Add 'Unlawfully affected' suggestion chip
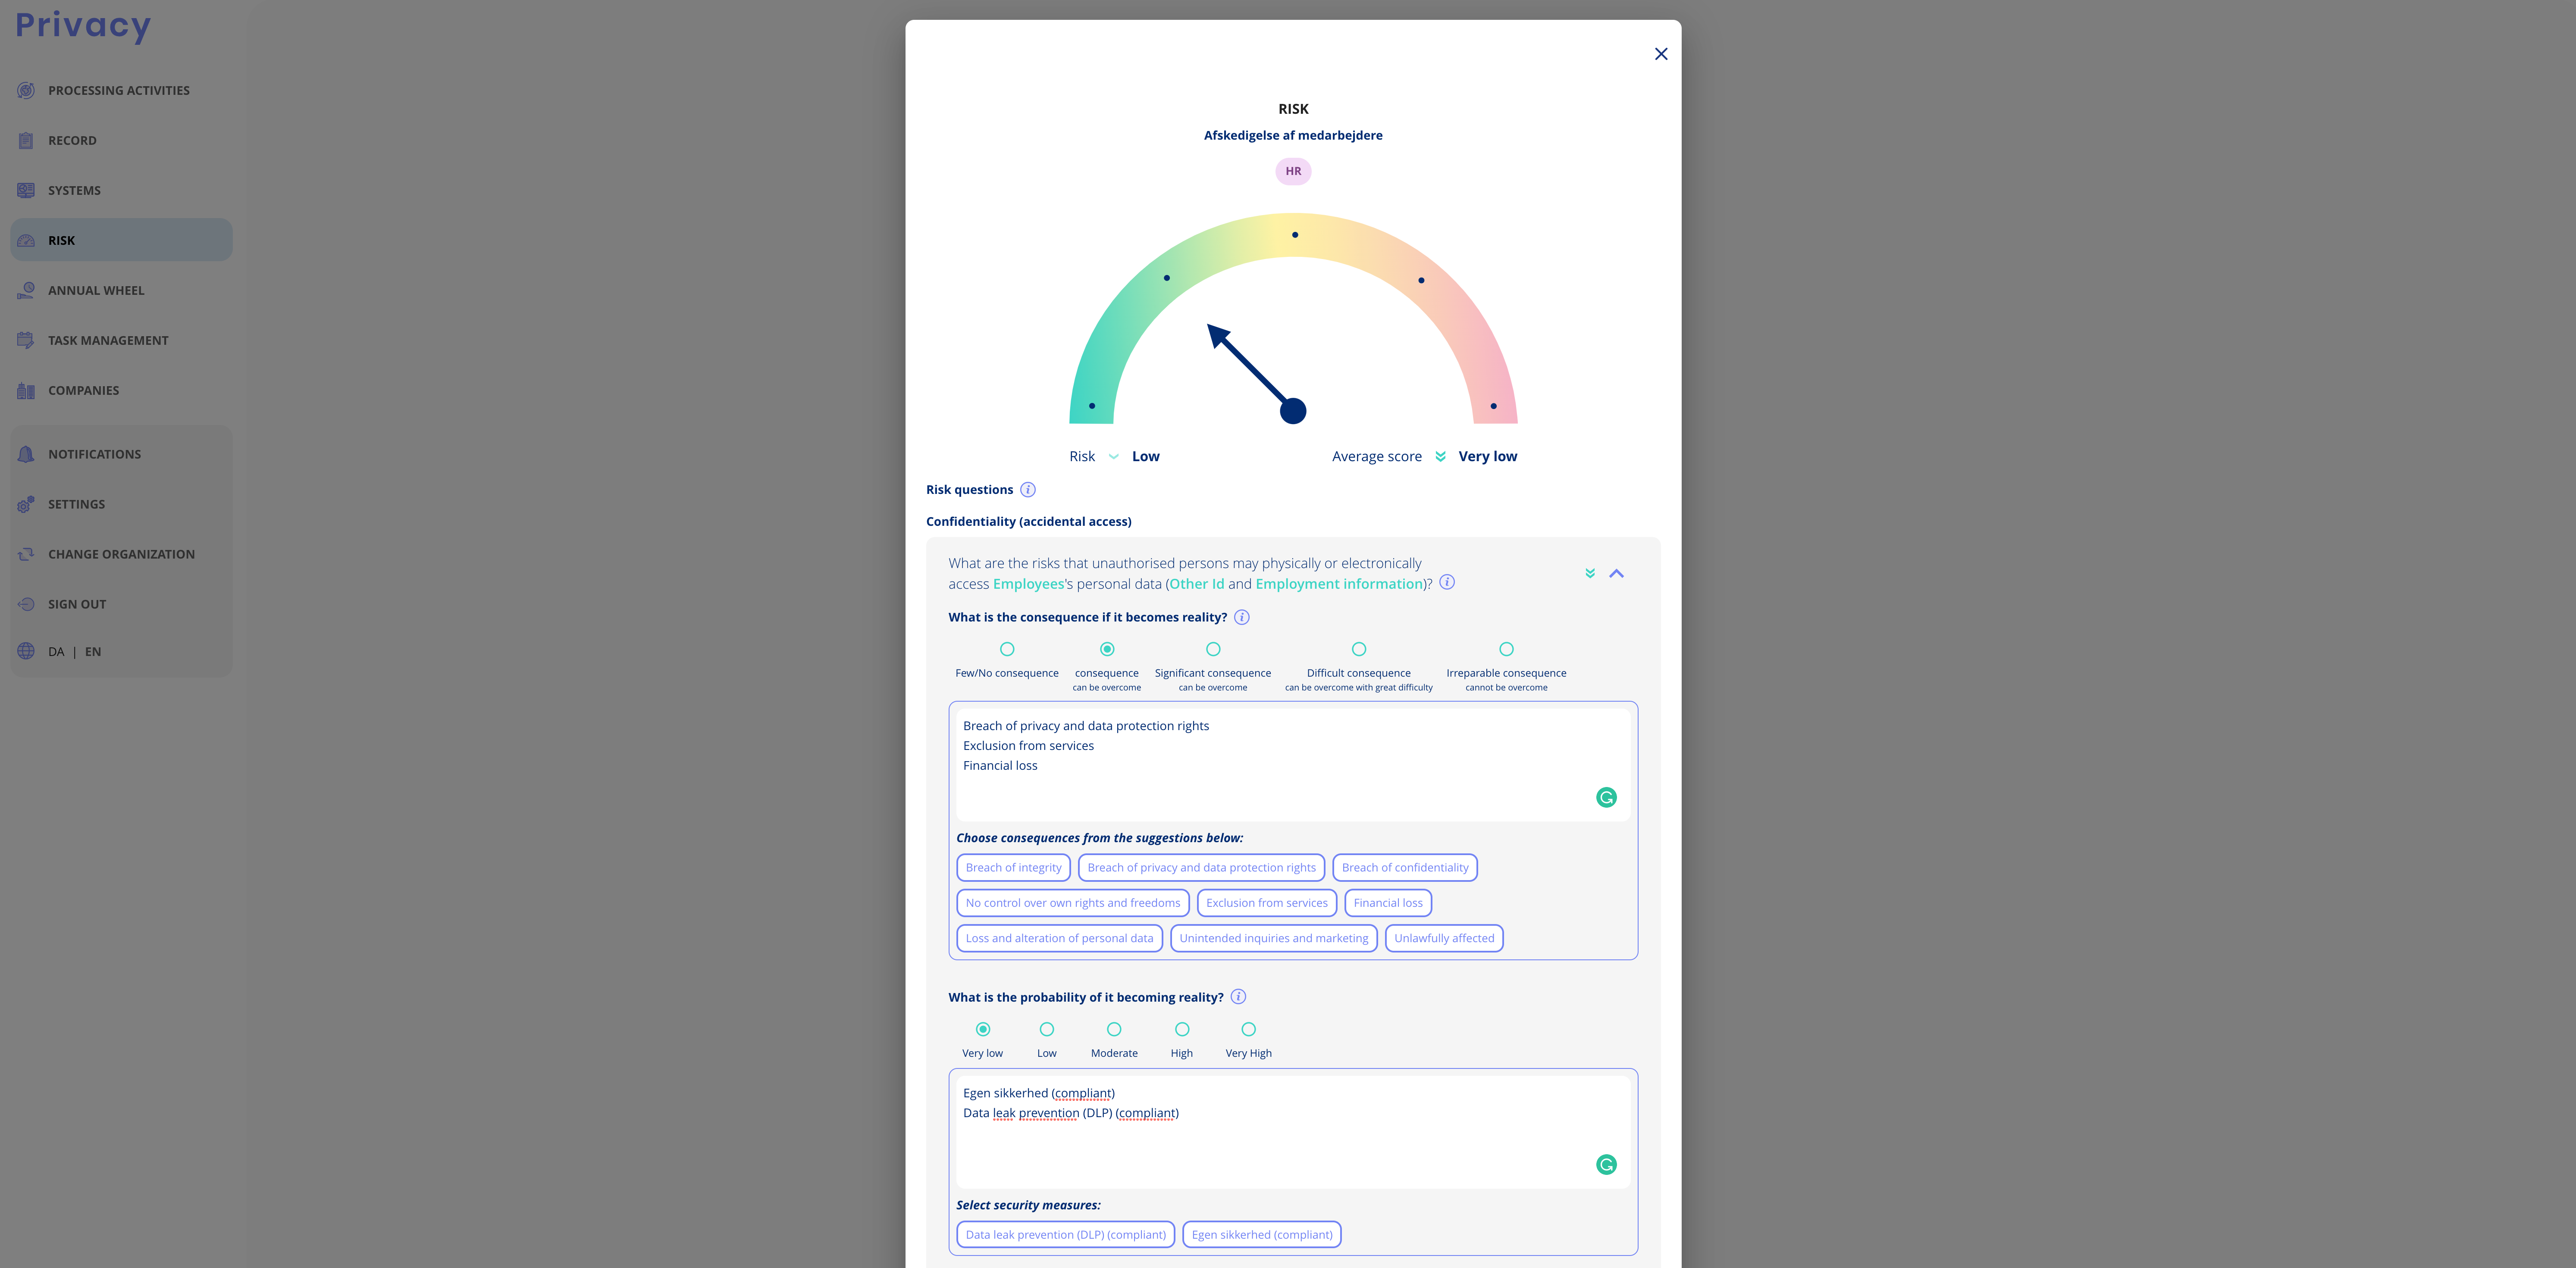Screen dimensions: 2576x1268 pos(1444,937)
